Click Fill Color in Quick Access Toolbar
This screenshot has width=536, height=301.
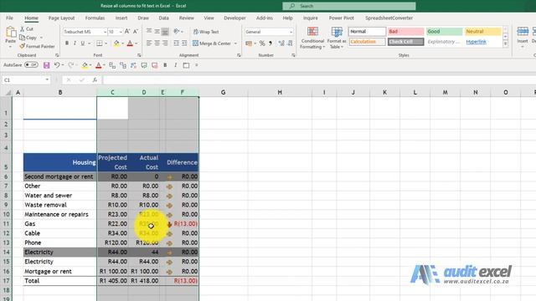click(x=85, y=65)
